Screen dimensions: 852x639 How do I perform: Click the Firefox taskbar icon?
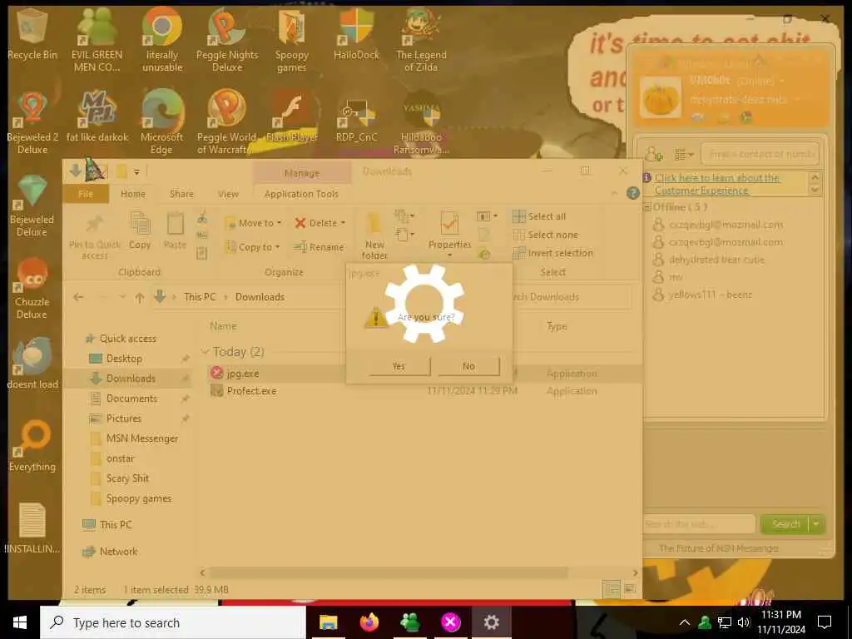click(x=369, y=622)
